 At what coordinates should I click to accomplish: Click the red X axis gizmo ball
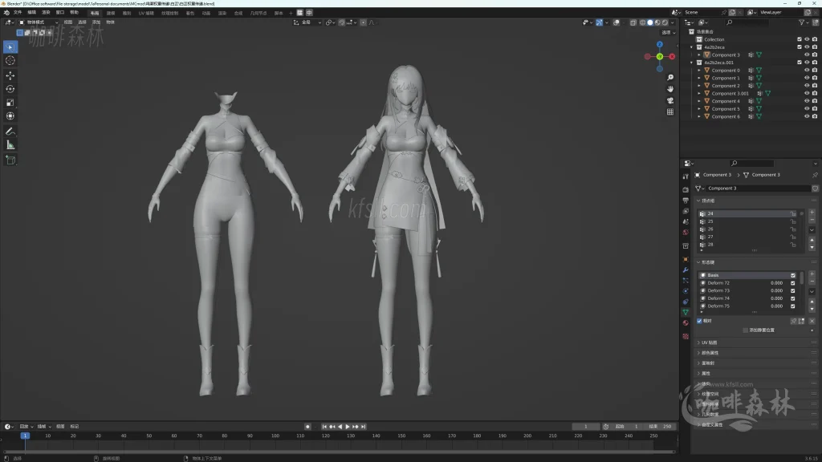[672, 57]
